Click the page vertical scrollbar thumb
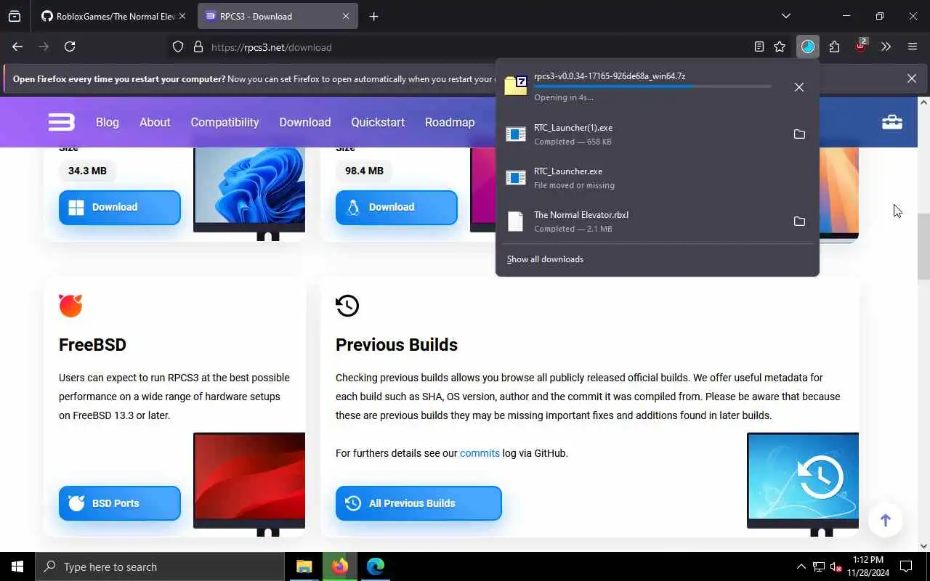 [x=923, y=247]
